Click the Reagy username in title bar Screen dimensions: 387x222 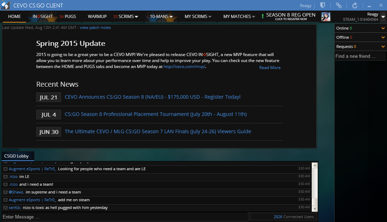[x=305, y=5]
